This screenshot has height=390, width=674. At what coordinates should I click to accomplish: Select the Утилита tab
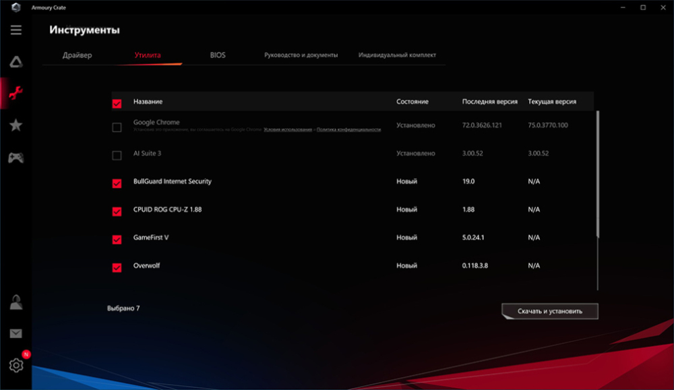coord(148,55)
